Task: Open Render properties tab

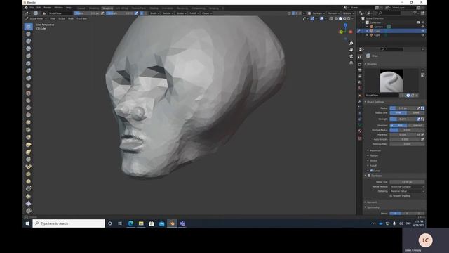Action: [360, 64]
